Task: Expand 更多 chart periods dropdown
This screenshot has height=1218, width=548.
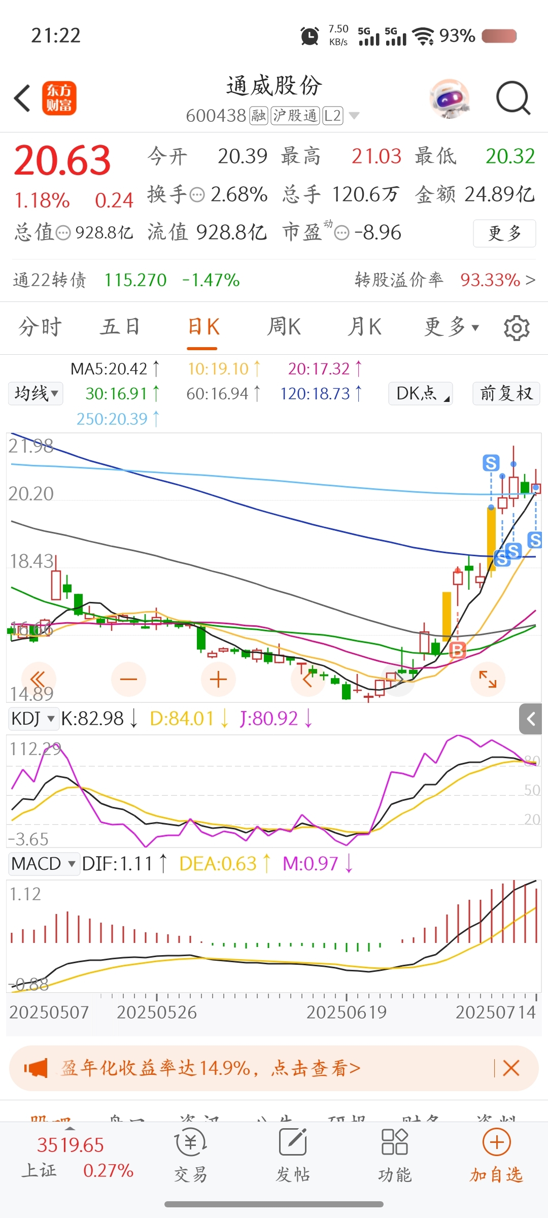Action: pos(452,326)
